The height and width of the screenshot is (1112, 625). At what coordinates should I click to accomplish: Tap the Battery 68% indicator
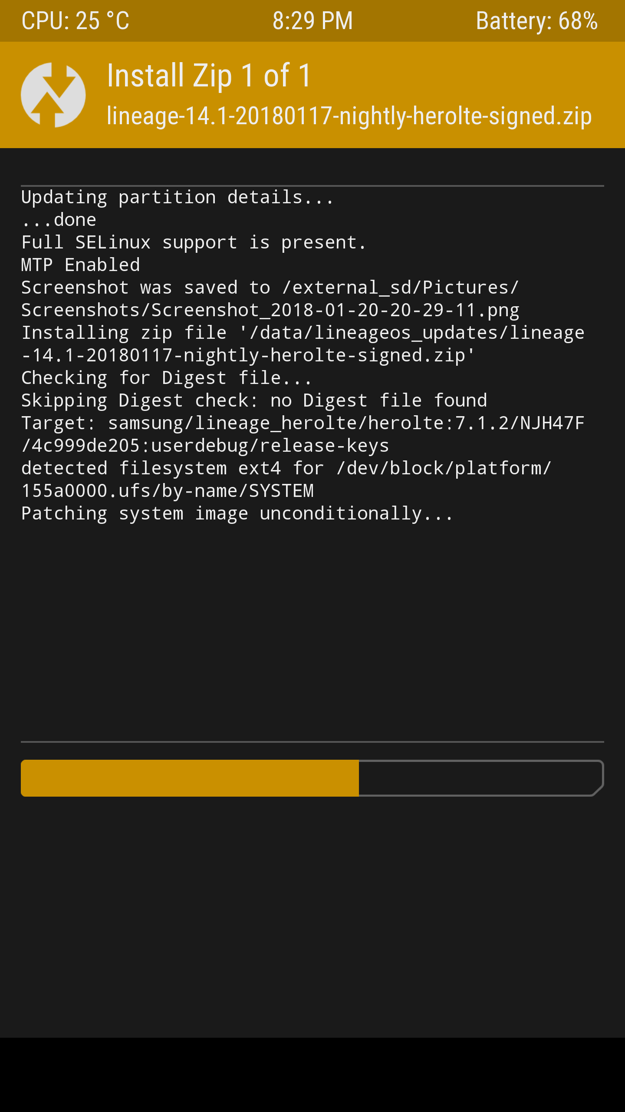coord(536,21)
